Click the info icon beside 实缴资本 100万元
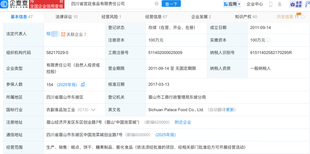The height and width of the screenshot is (154, 310). point(268,40)
